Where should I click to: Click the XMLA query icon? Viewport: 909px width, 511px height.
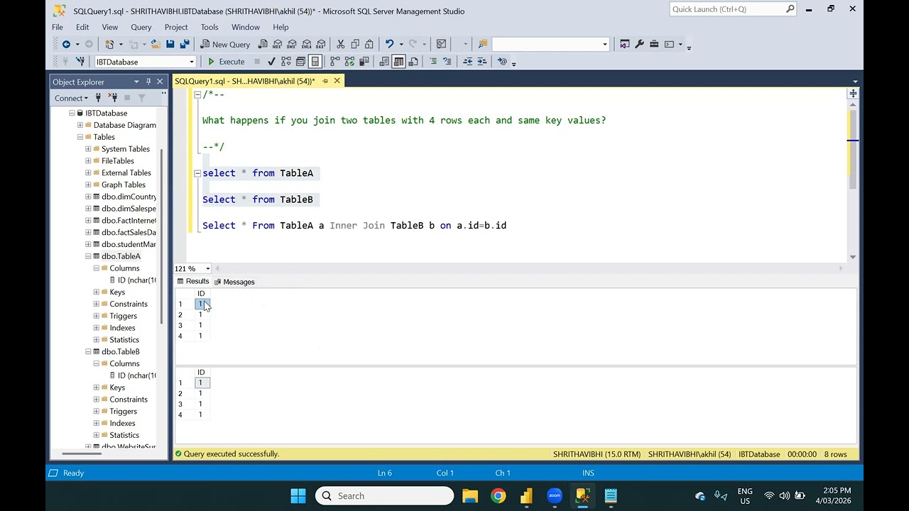point(306,44)
